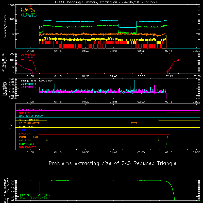Click the SAS Reduced Triangle problem message

113,163
